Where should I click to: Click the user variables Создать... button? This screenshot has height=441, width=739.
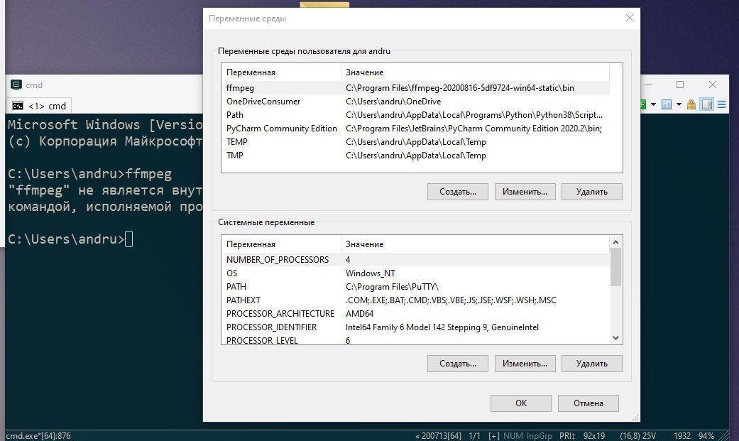click(x=458, y=192)
